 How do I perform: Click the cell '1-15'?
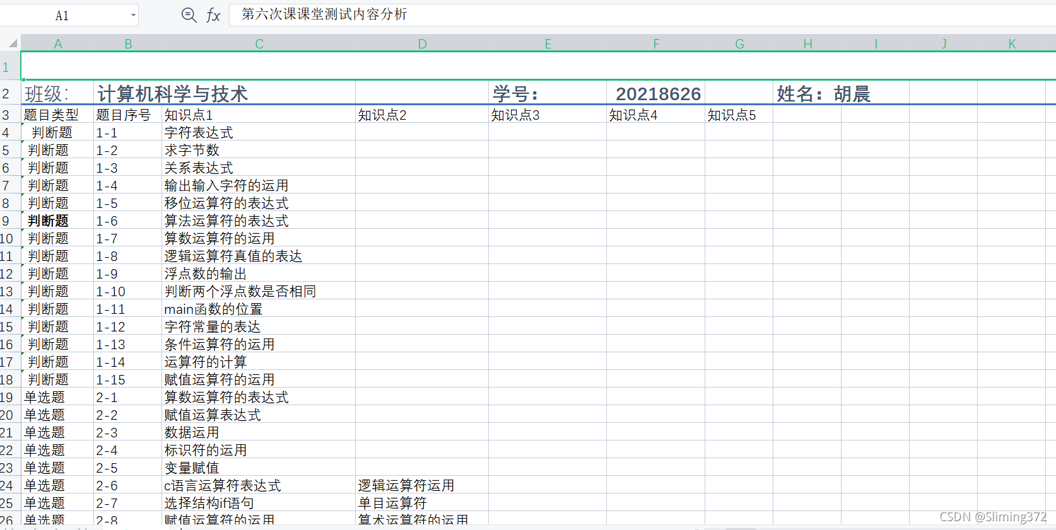(x=128, y=379)
